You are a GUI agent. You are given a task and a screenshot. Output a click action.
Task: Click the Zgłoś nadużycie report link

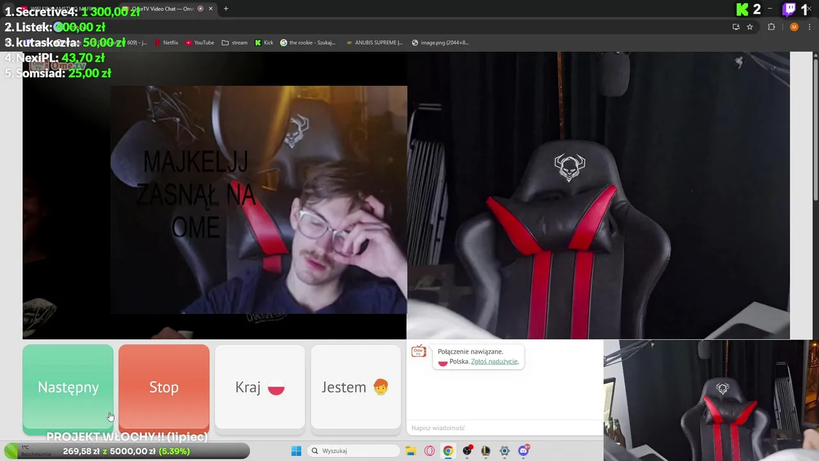tap(494, 362)
